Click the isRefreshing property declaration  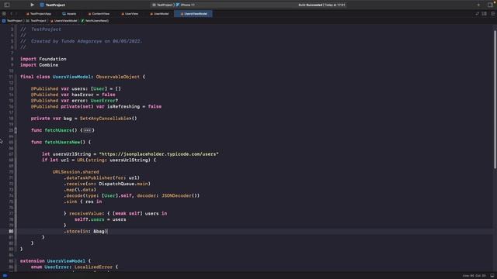[x=96, y=107]
